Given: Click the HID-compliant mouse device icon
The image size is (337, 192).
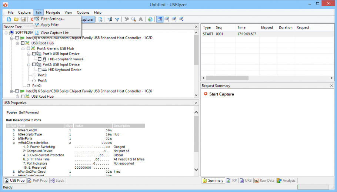Looking at the screenshot, I should (x=44, y=59).
